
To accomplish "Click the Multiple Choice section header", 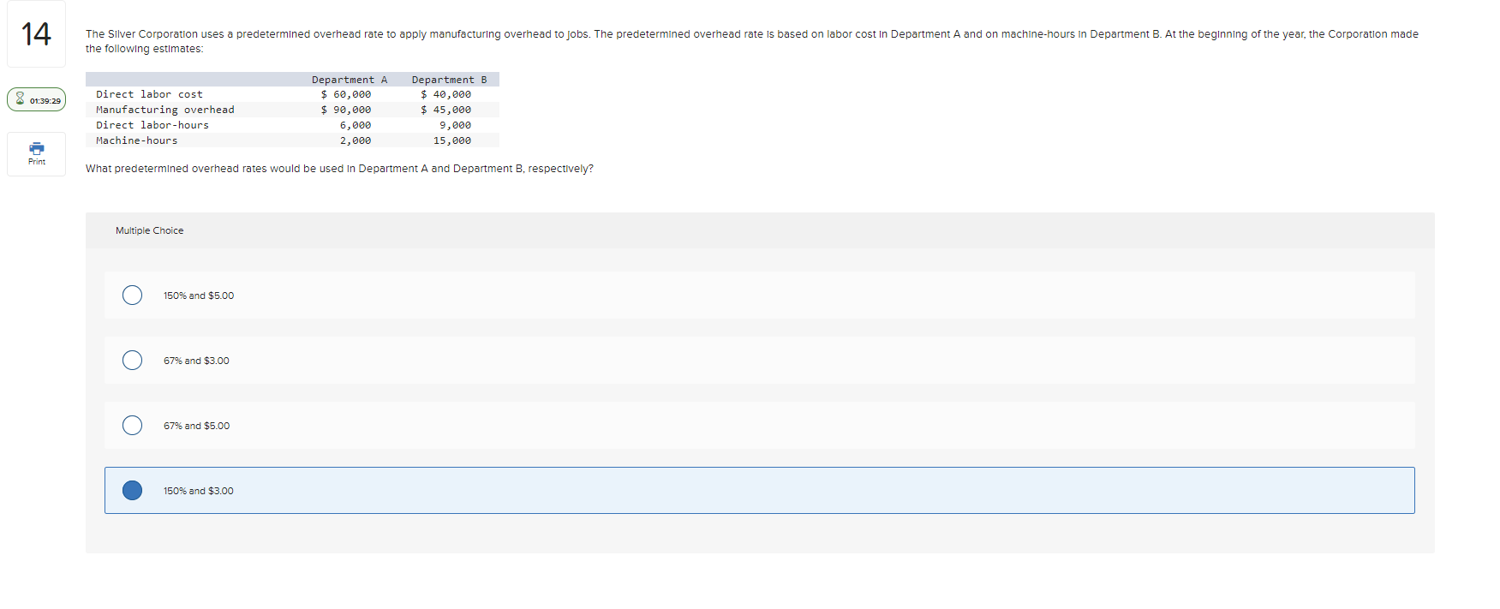I will point(150,230).
